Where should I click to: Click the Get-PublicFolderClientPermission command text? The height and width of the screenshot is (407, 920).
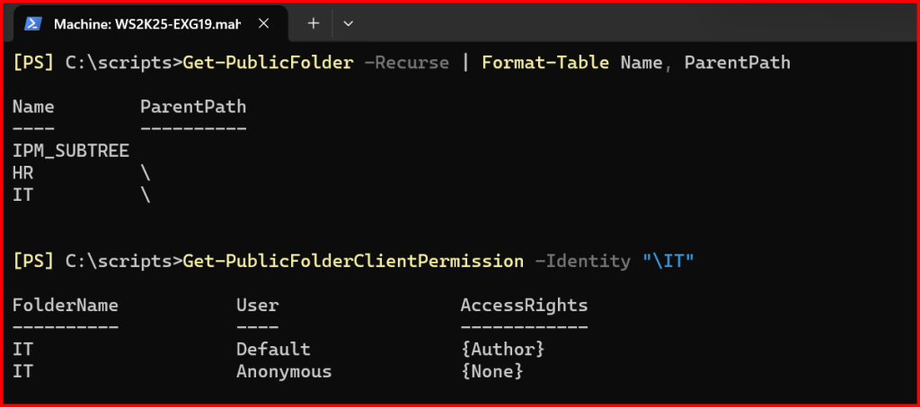tap(353, 261)
